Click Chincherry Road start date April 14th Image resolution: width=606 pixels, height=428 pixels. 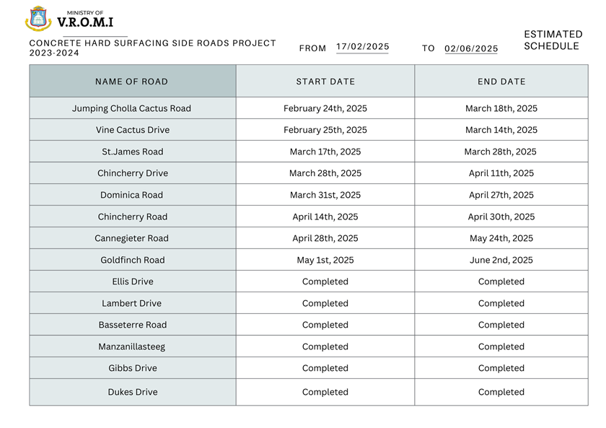325,217
